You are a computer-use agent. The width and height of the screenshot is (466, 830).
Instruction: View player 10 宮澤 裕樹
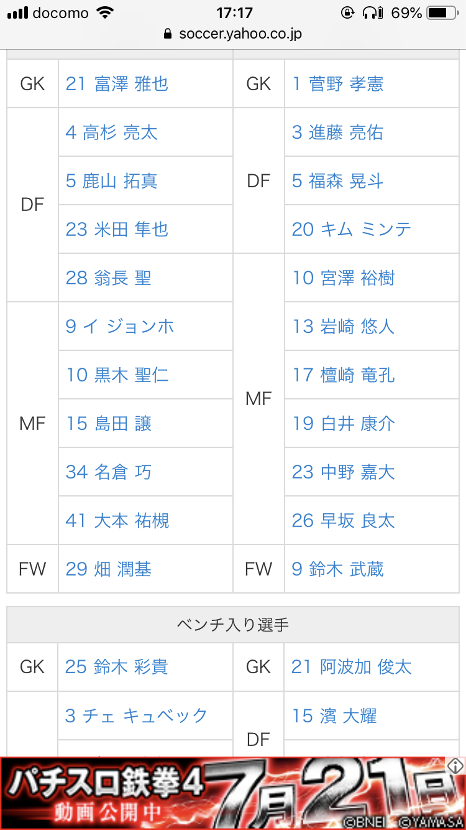pos(343,278)
